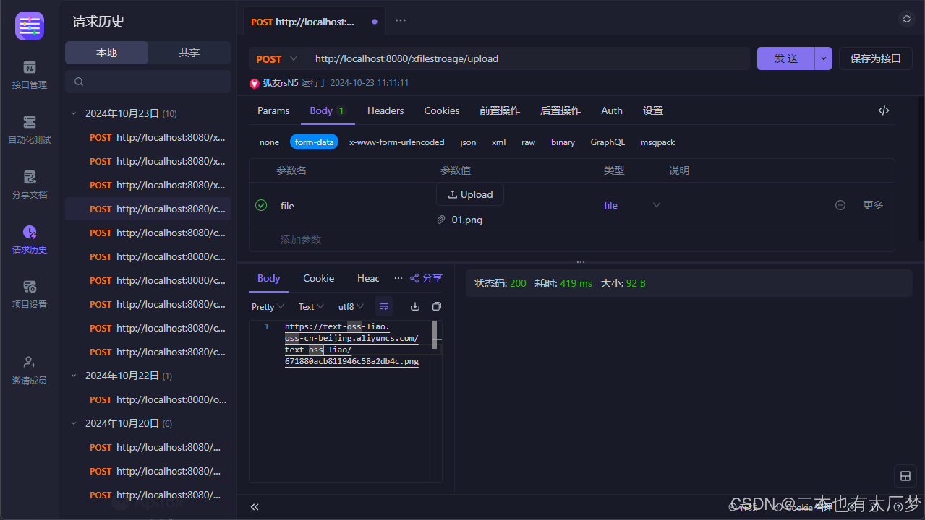Open code generation with </> icon
This screenshot has height=520, width=925.
coord(883,110)
